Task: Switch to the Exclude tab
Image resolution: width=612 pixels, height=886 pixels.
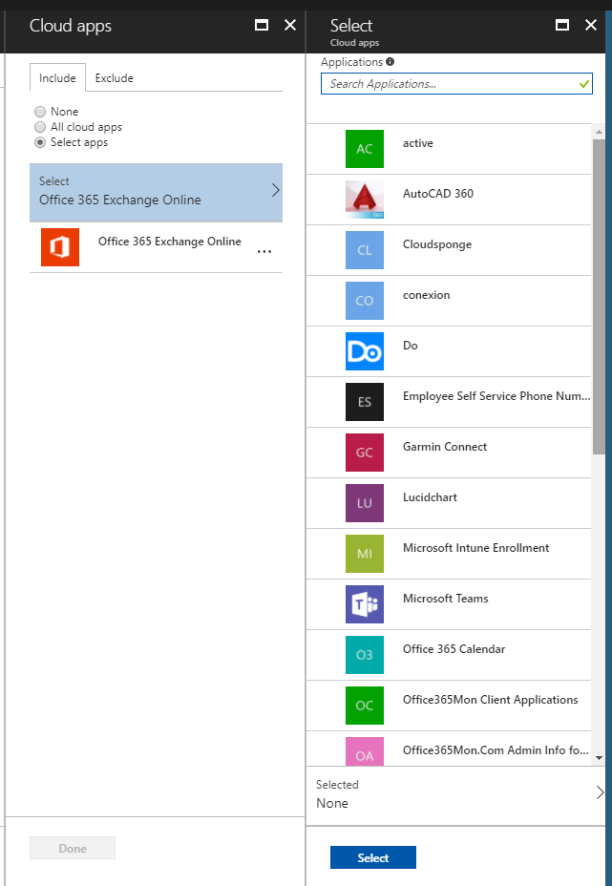Action: [114, 78]
